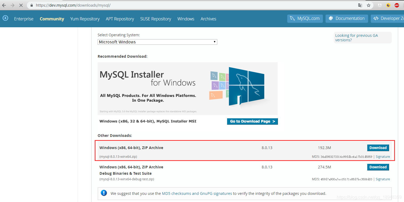Click the info icon in checksum notice
The image size is (404, 202).
pyautogui.click(x=104, y=193)
